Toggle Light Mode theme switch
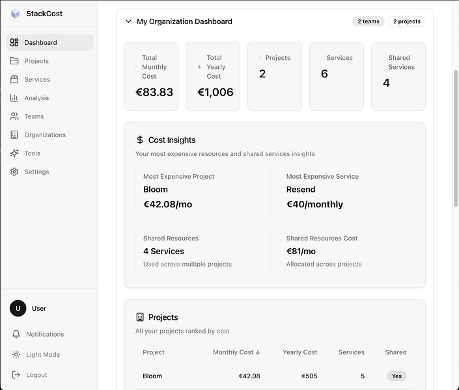The image size is (459, 390). point(43,355)
